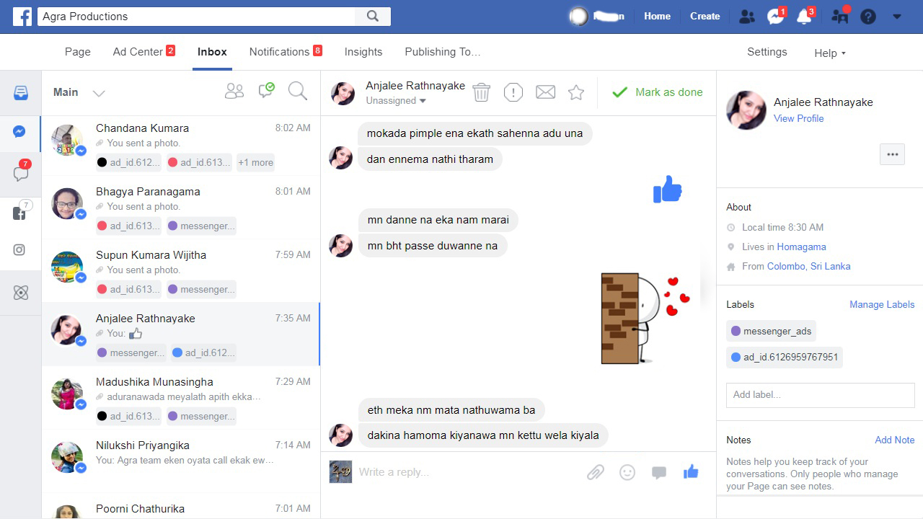Mark conversation as unread envelope icon
This screenshot has width=923, height=519.
click(546, 92)
